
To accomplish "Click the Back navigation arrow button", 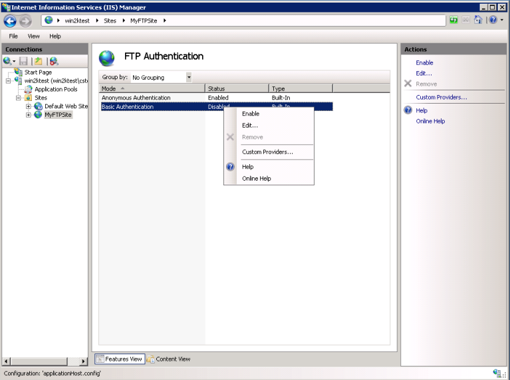I will (10, 21).
